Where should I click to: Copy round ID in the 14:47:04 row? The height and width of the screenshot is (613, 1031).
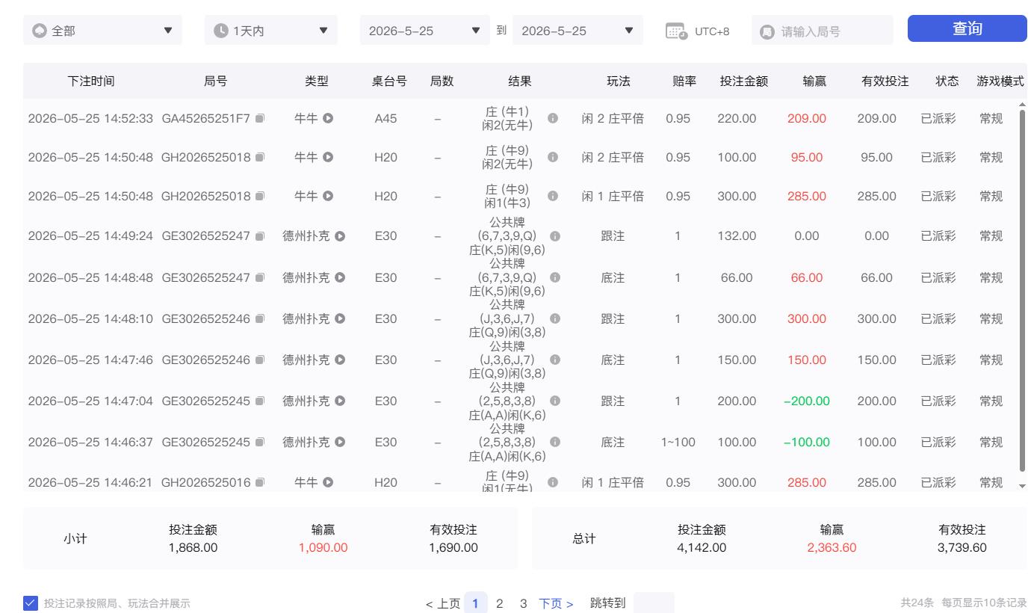[260, 401]
